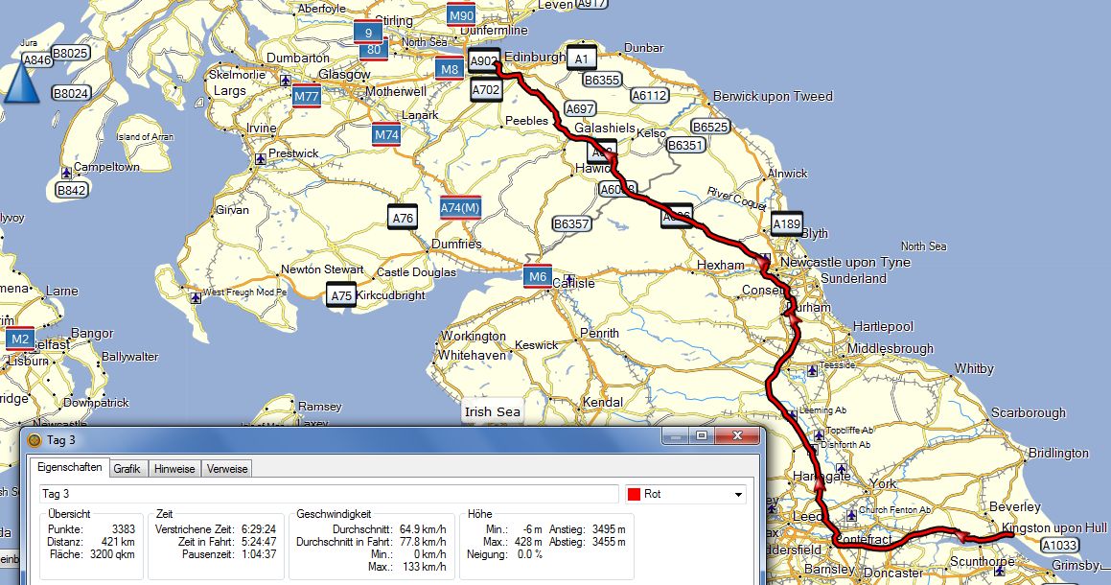The width and height of the screenshot is (1111, 585).
Task: Click the M77 motorway shield
Action: click(x=307, y=96)
